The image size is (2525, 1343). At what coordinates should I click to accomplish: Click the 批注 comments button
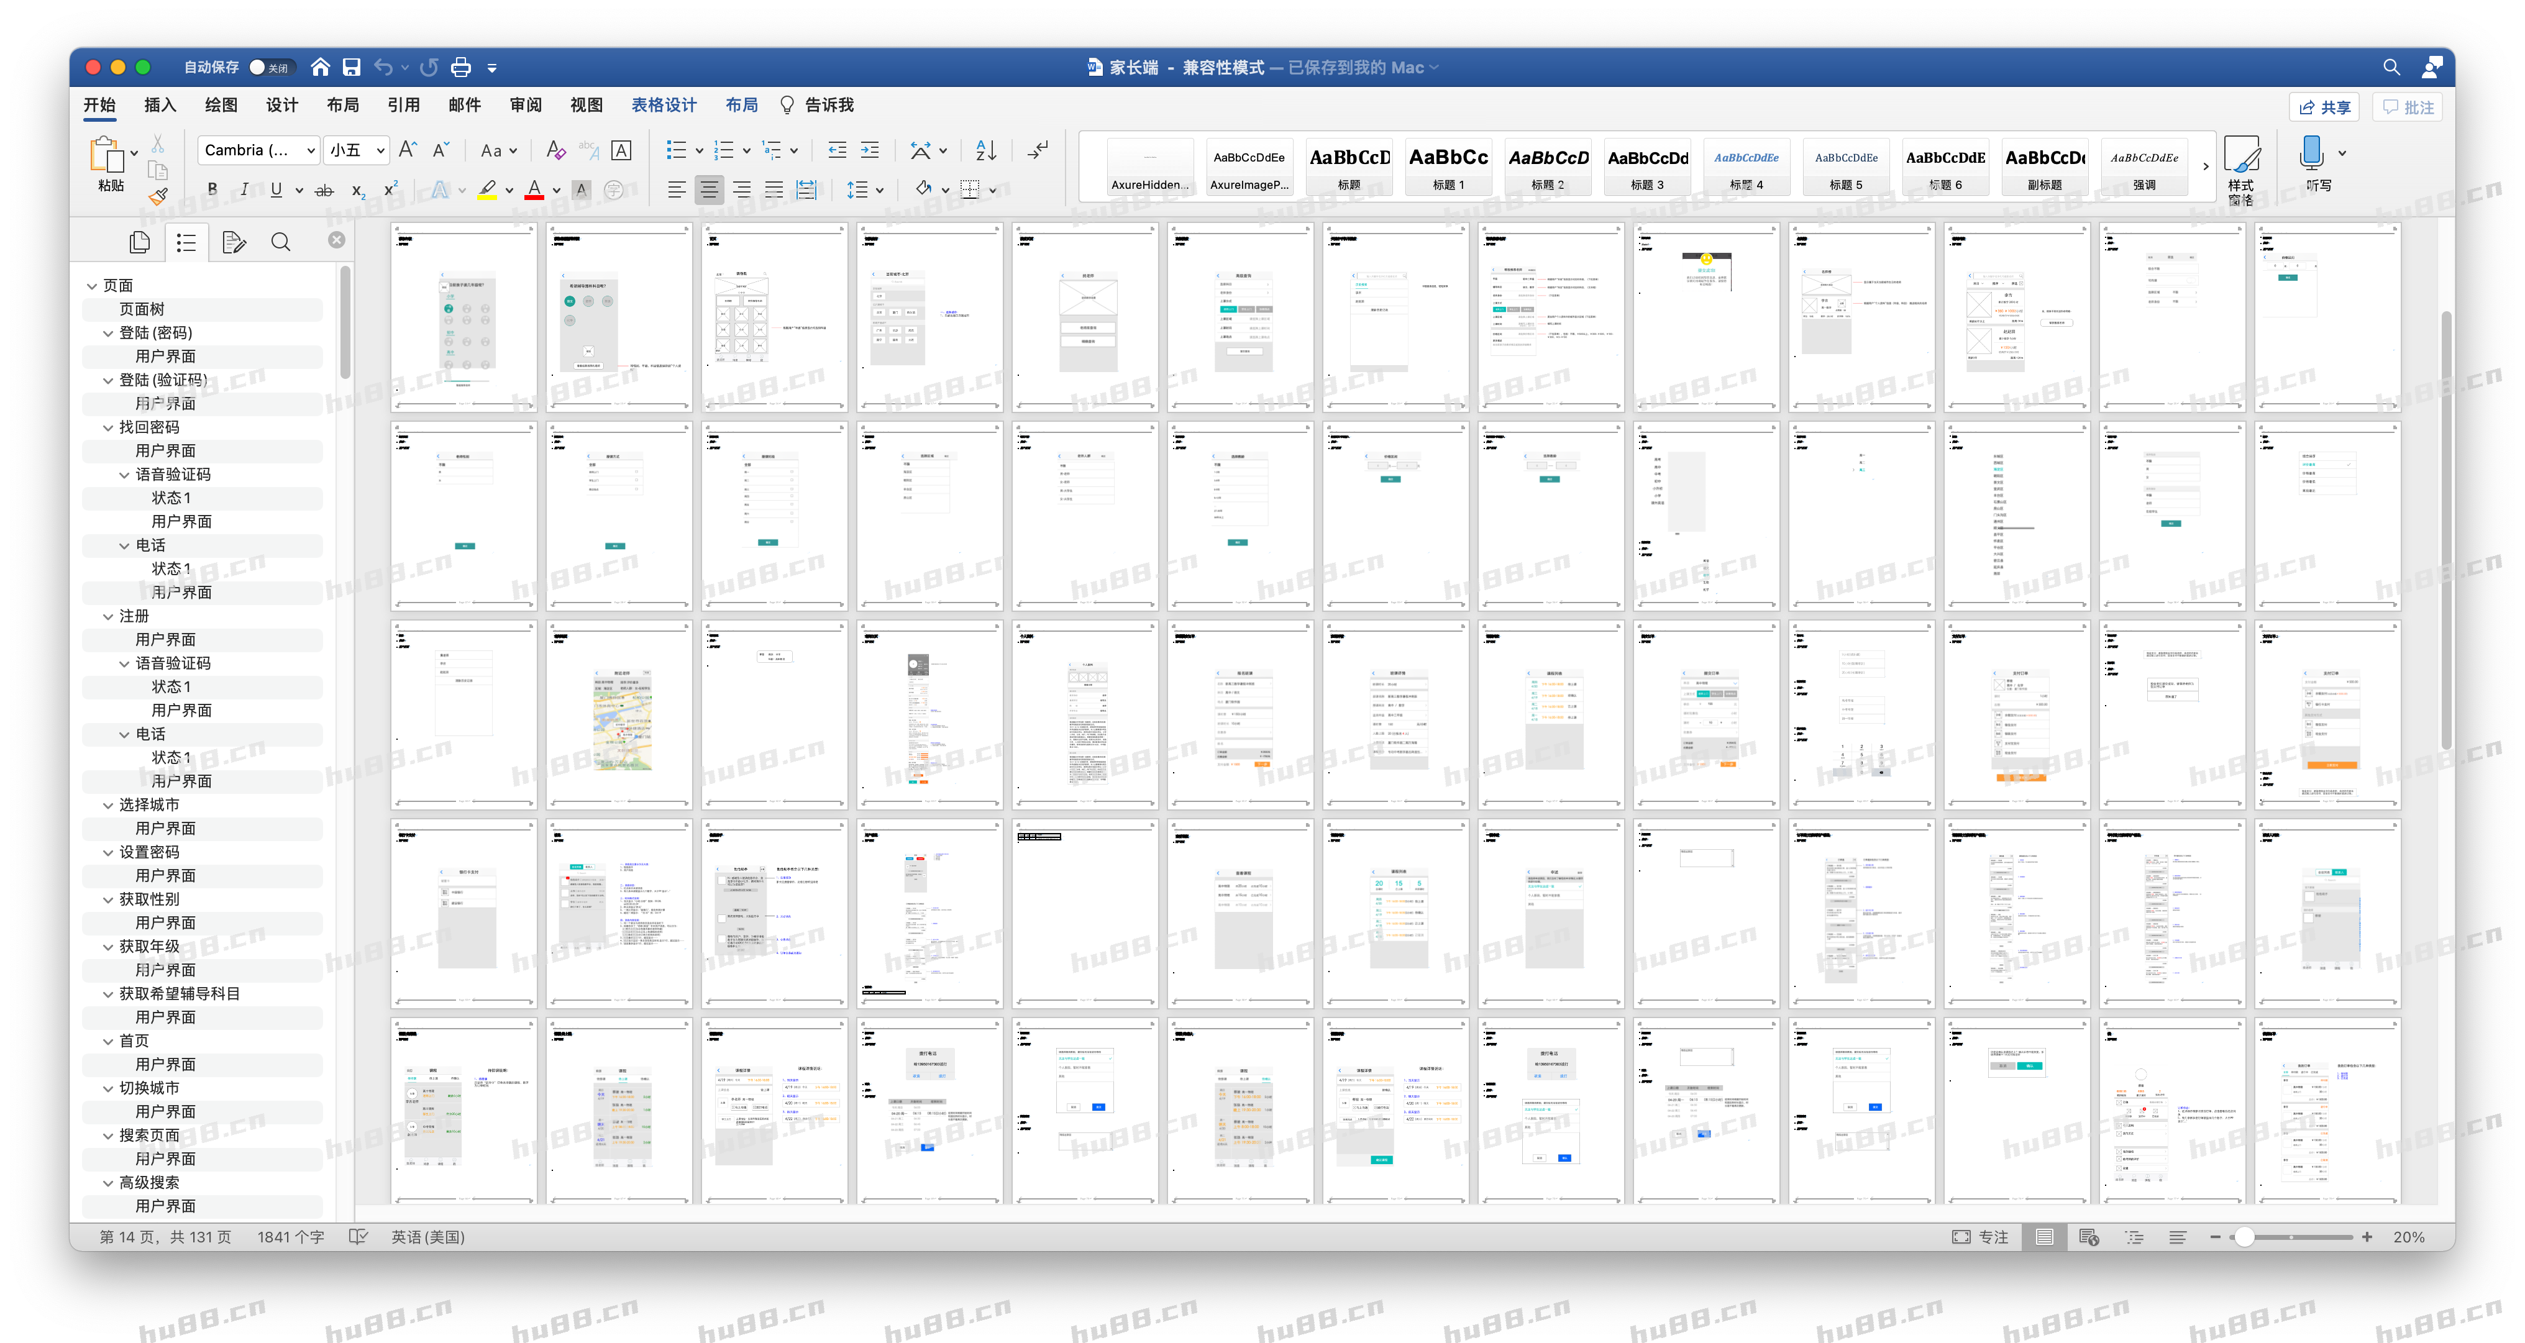[2408, 107]
